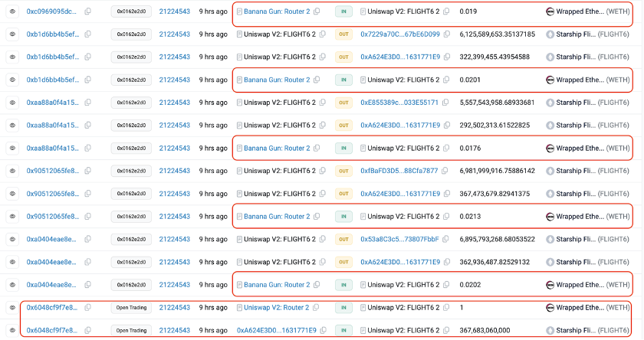Copy Banana Gun: Router 2 address in 0.0176 row
The width and height of the screenshot is (644, 340).
point(317,148)
